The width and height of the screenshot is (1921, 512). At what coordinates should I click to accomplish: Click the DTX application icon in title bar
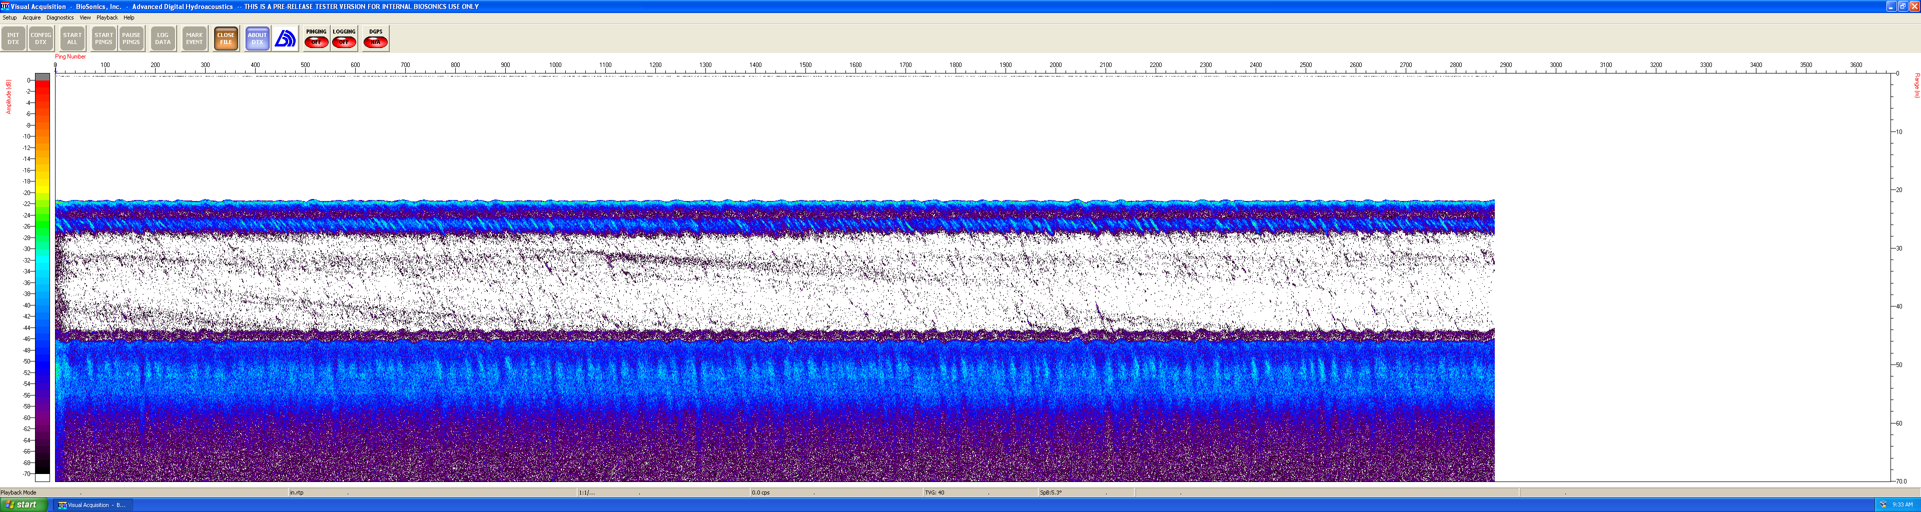click(5, 6)
